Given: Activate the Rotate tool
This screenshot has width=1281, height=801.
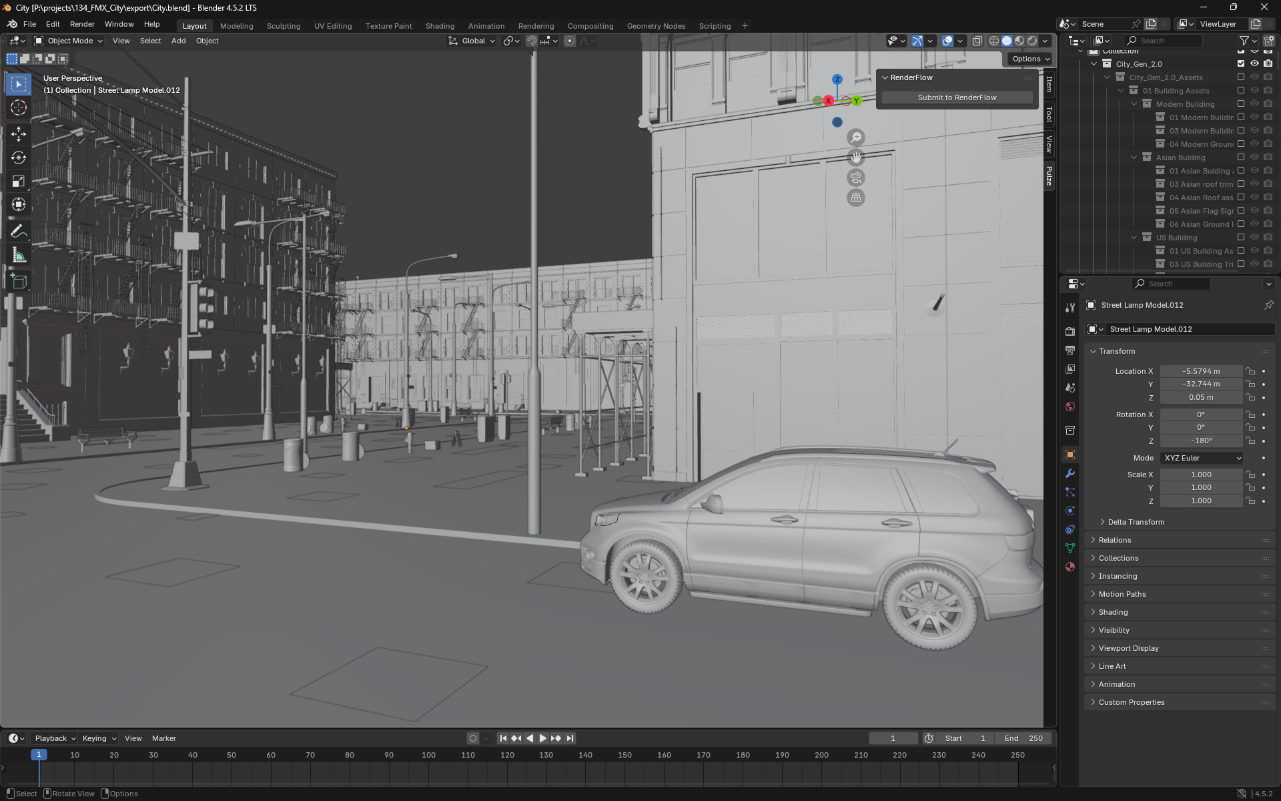Looking at the screenshot, I should pyautogui.click(x=19, y=158).
